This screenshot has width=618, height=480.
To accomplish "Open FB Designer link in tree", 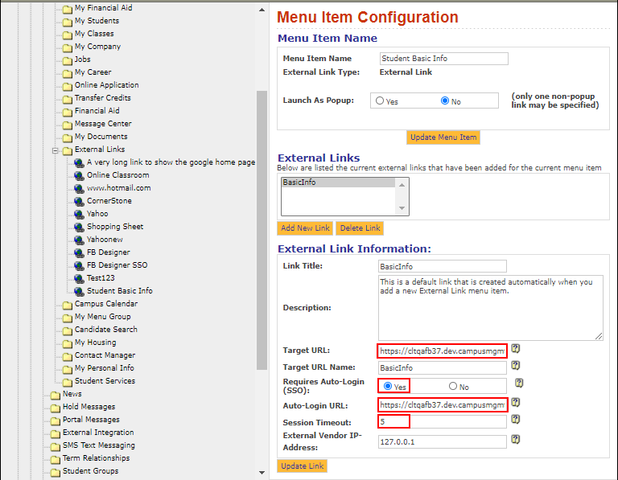I will point(109,252).
